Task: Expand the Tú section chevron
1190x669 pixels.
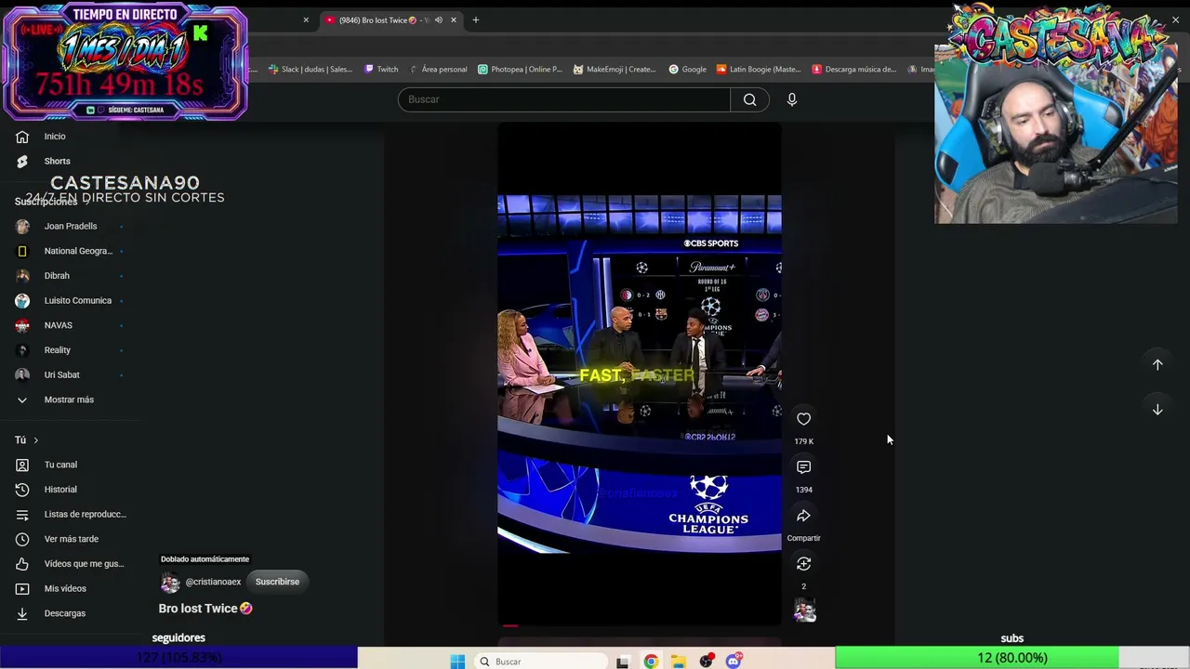Action: click(36, 440)
